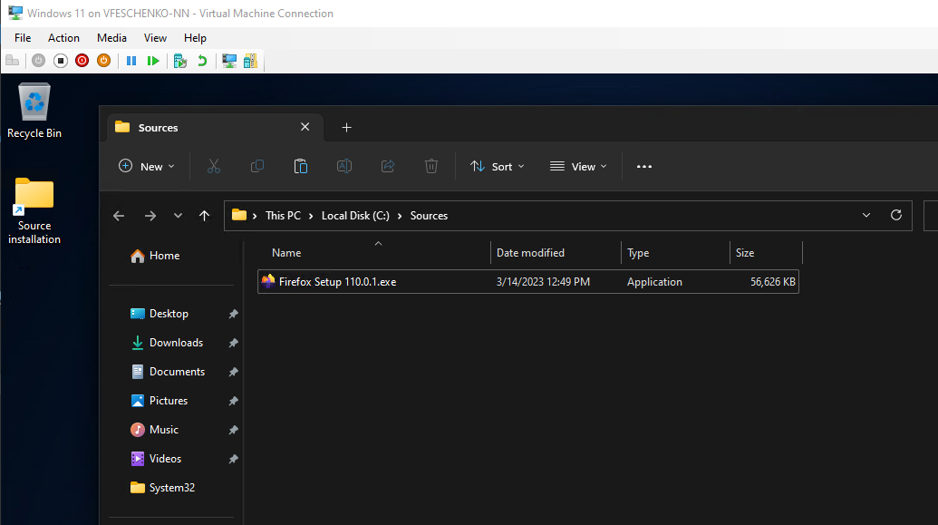Click the green Reset/Resume play icon

(x=153, y=61)
